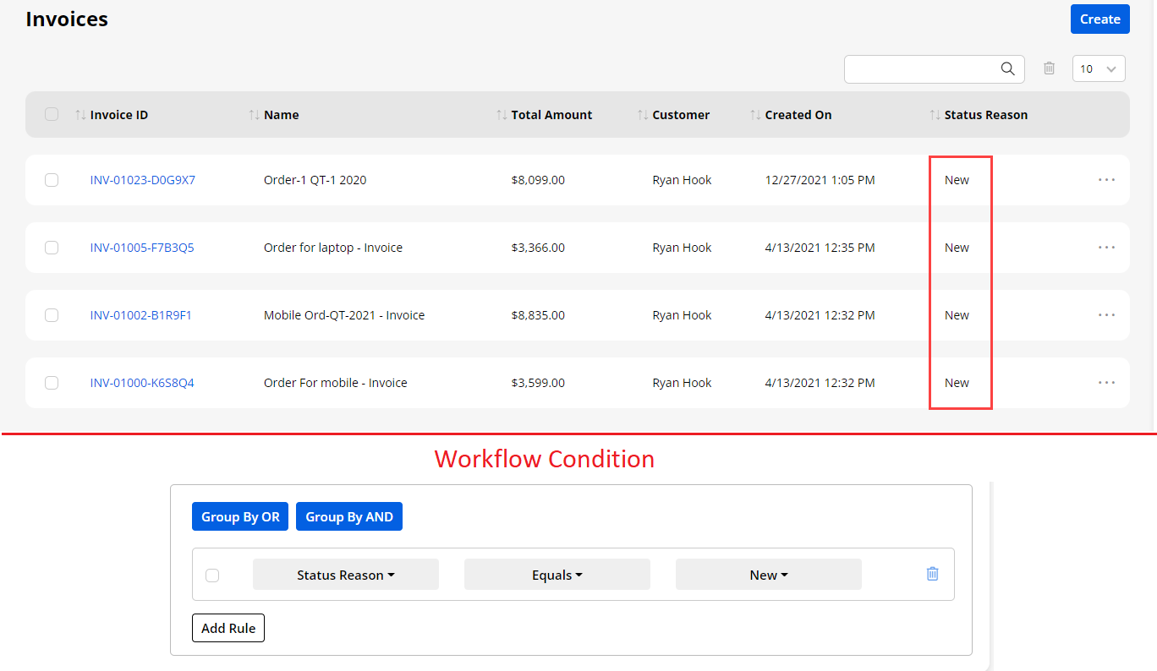The height and width of the screenshot is (671, 1157).
Task: Open more options for INV-01023-D0G9X7
Action: click(1106, 180)
